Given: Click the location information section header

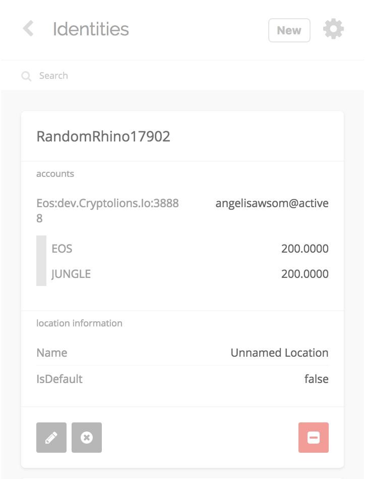Looking at the screenshot, I should (x=79, y=323).
